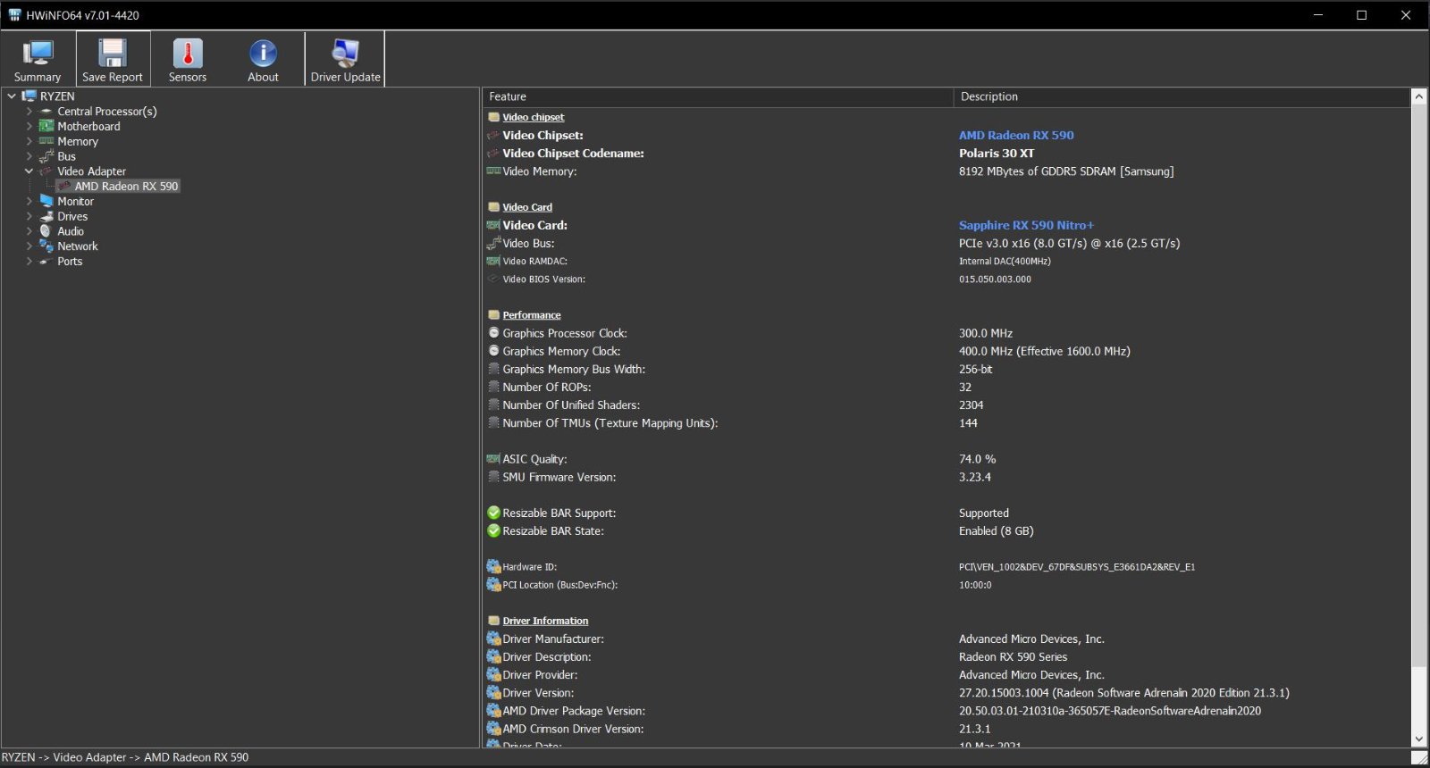Viewport: 1430px width, 768px height.
Task: Click the ASIC Quality chip icon
Action: [x=493, y=458]
